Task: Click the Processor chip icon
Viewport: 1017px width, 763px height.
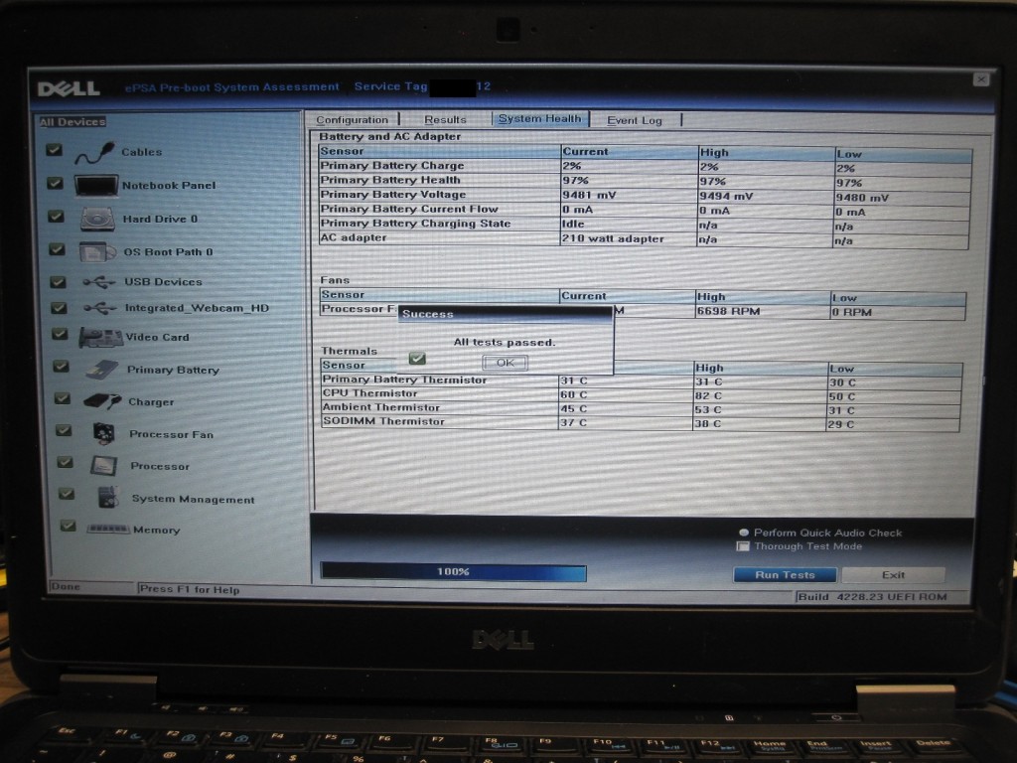Action: pos(103,465)
